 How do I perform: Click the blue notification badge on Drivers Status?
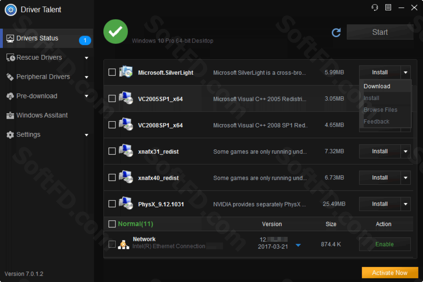click(85, 40)
